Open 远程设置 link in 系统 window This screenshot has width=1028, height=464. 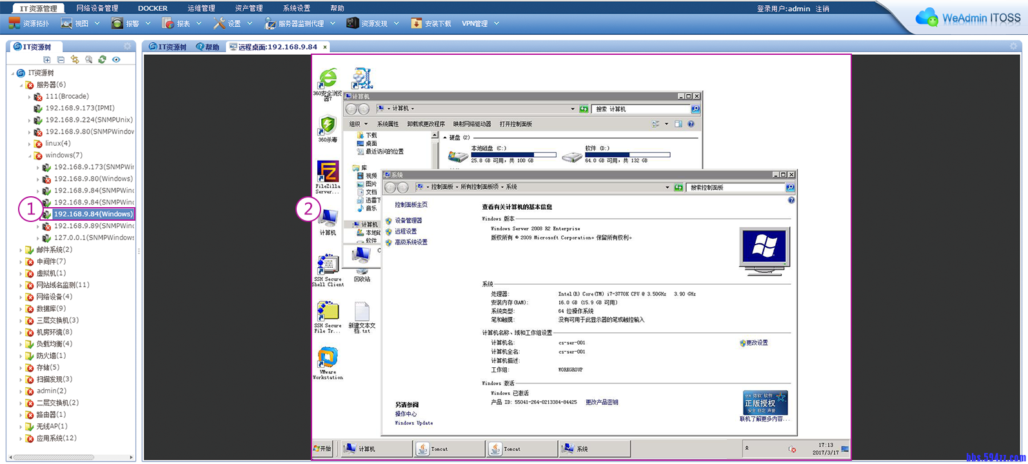click(x=406, y=232)
